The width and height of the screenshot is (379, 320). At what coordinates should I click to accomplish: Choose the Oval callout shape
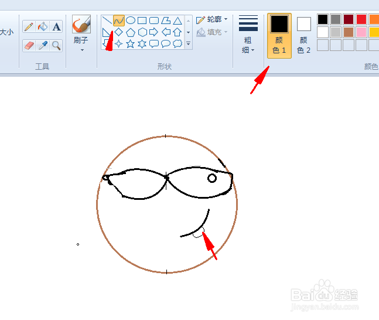tap(166, 44)
